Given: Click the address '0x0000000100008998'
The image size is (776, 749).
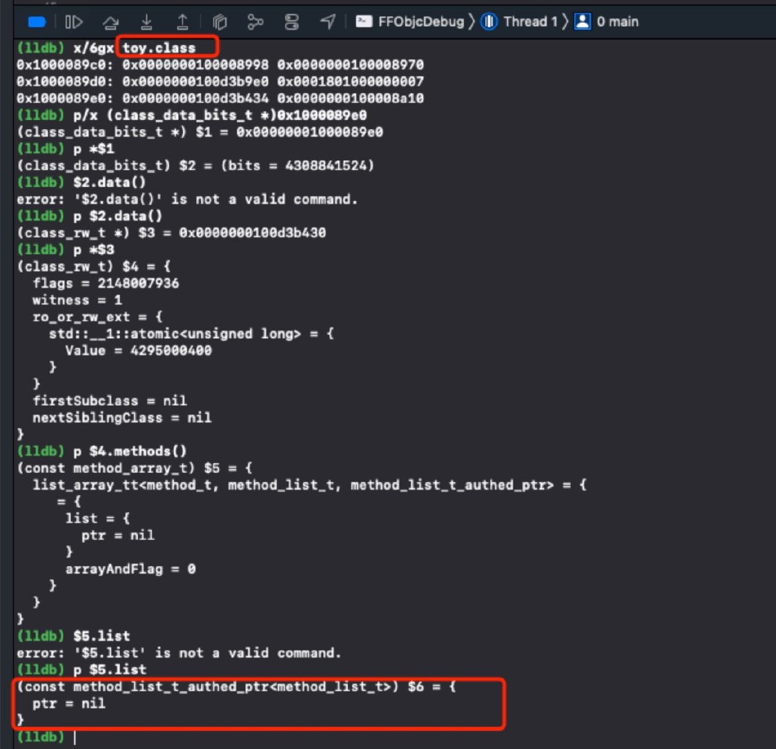Looking at the screenshot, I should pyautogui.click(x=195, y=65).
